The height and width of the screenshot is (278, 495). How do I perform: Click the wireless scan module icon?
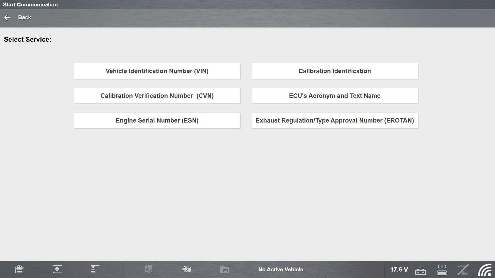pos(442,270)
